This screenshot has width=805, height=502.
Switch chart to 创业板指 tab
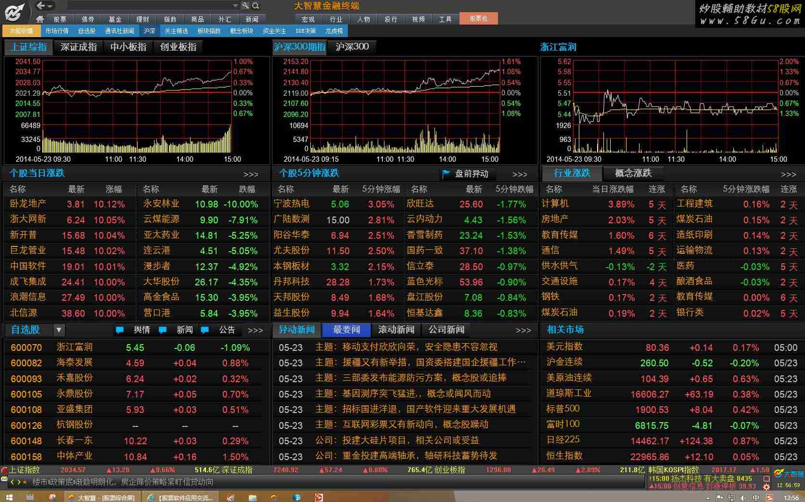(179, 47)
